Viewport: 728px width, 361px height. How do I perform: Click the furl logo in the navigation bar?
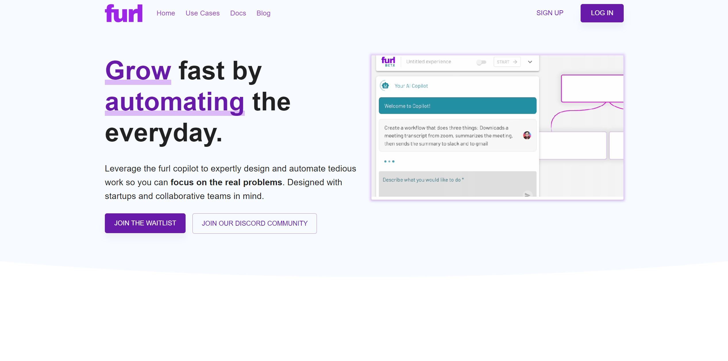[124, 13]
